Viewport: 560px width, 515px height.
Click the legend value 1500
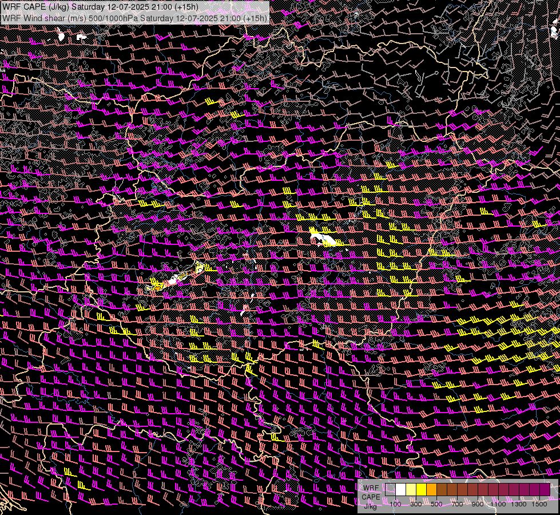click(x=539, y=504)
